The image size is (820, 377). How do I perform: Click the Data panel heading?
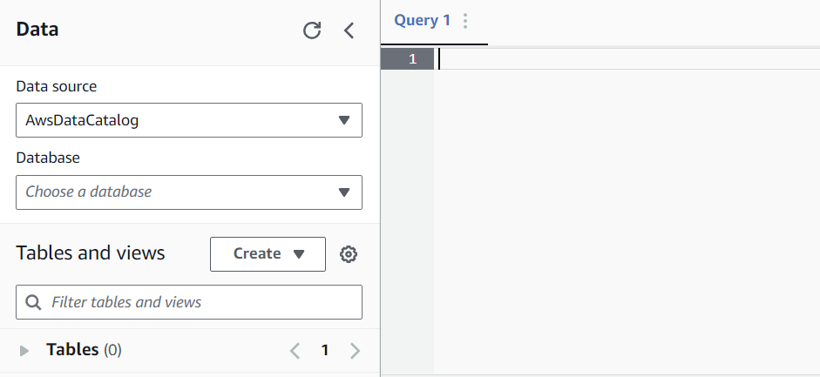point(37,30)
